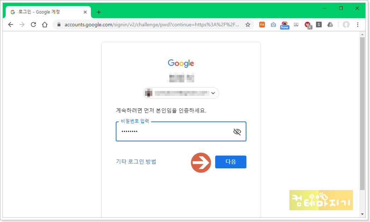370x222 pixels.
Task: Select the 로그인 - Google 계정 tab
Action: [48, 12]
